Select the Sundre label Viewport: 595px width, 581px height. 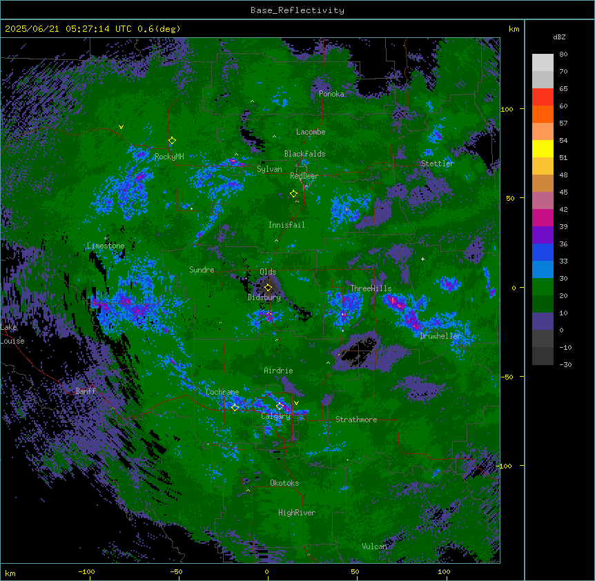point(202,270)
